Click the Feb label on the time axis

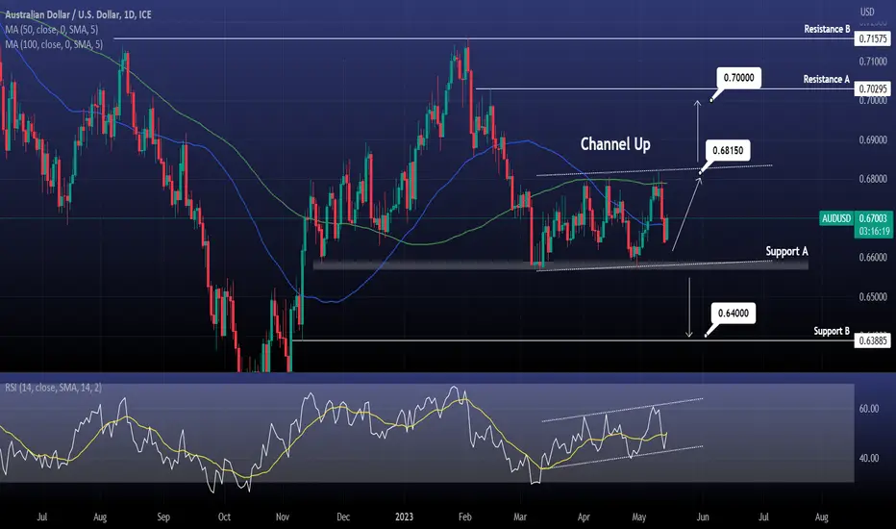coord(464,517)
